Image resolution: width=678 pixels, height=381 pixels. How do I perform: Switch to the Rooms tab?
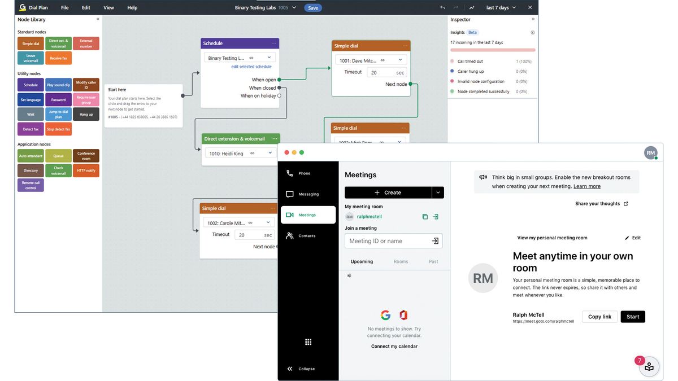click(x=401, y=261)
